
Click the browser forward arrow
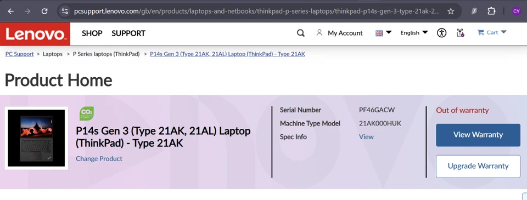pyautogui.click(x=27, y=12)
